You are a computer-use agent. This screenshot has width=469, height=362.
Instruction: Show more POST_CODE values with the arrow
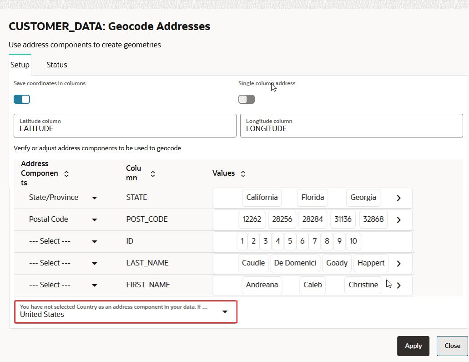coord(398,219)
